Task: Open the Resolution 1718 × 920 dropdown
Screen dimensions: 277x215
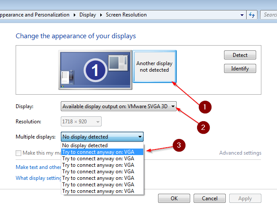Action: [81, 122]
